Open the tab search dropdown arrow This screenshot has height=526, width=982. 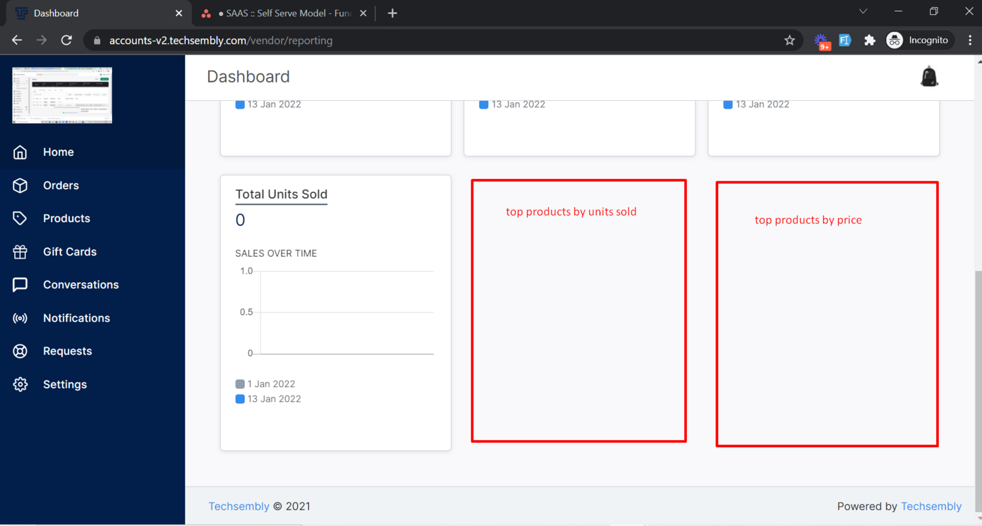tap(863, 11)
